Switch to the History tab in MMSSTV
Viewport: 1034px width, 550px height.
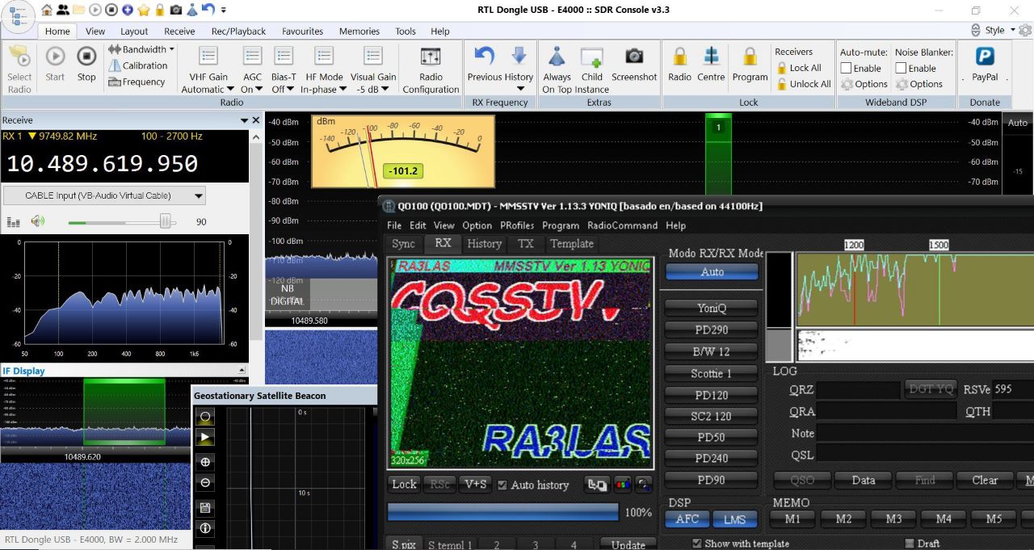click(x=485, y=244)
